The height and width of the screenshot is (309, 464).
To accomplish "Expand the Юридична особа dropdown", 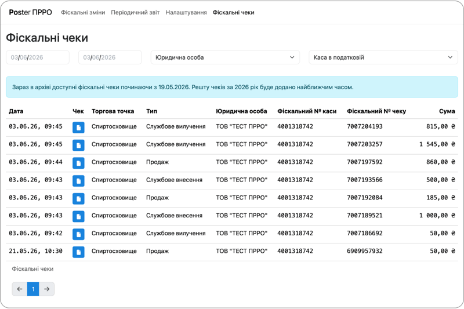I will coord(225,57).
